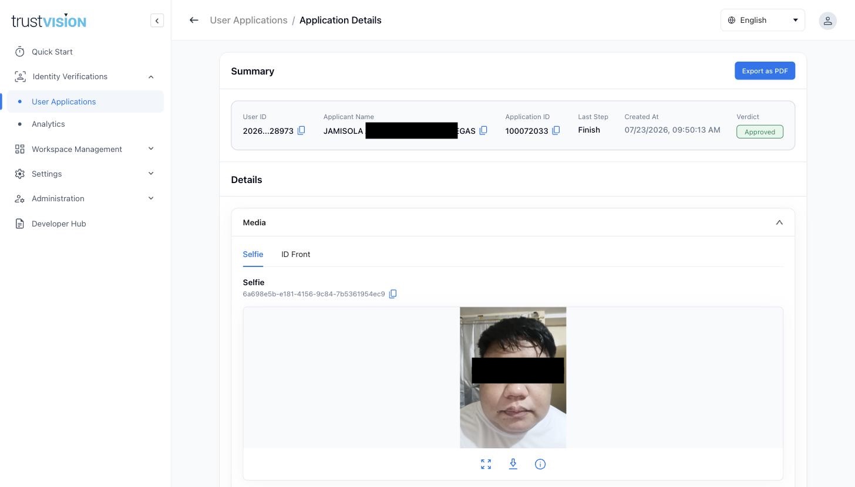The image size is (855, 487).
Task: Click the Settings gear icon
Action: tap(20, 174)
